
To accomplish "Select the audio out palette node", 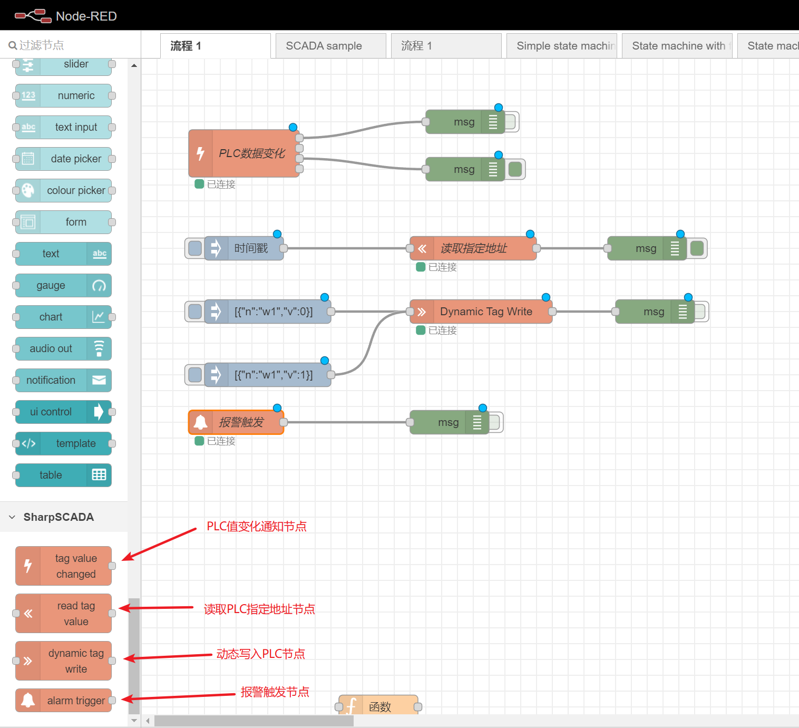I will [63, 348].
